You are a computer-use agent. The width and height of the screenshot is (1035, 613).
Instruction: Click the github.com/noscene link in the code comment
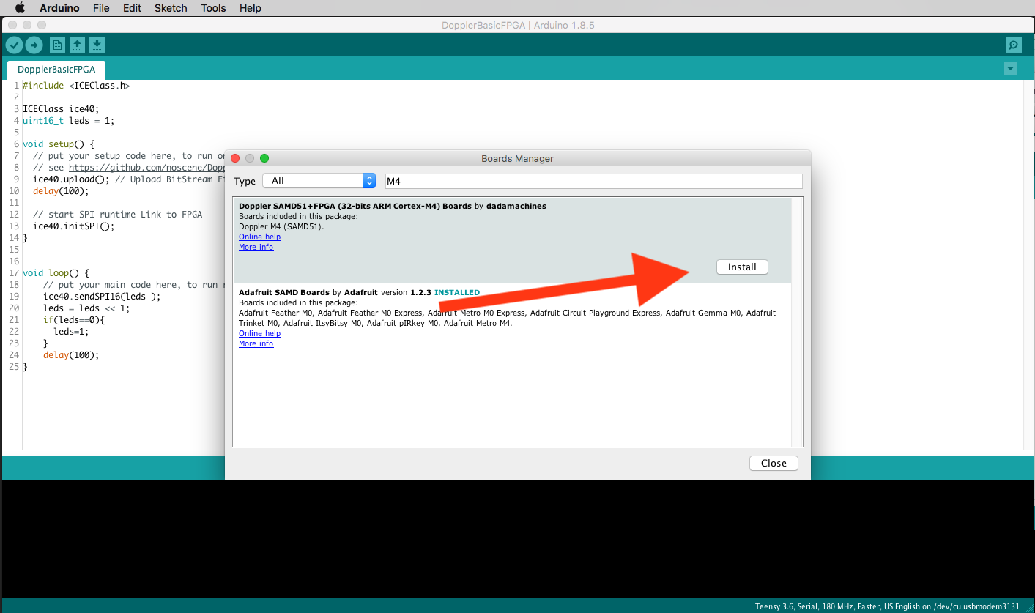(x=146, y=168)
